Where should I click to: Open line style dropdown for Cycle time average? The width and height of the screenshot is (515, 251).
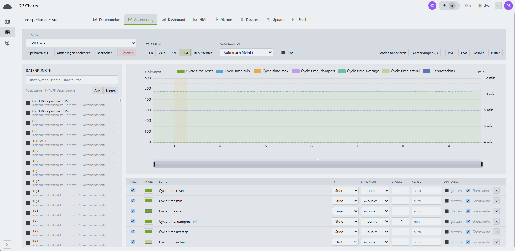pos(375,232)
